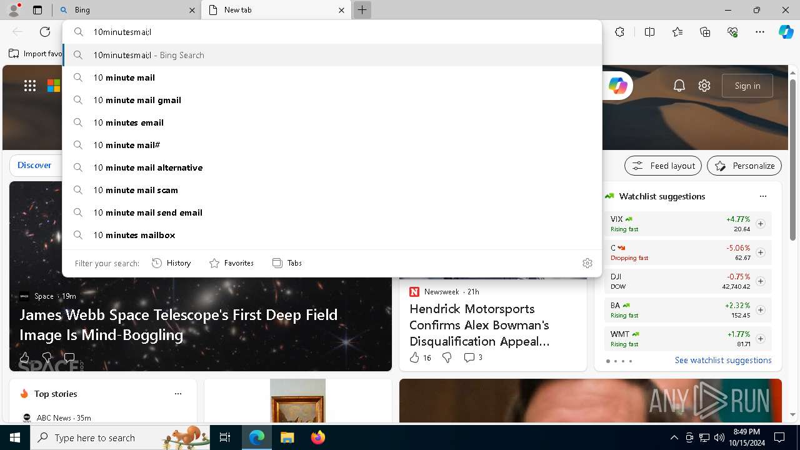Open search suggestion settings gear
The height and width of the screenshot is (450, 800).
[x=587, y=263]
